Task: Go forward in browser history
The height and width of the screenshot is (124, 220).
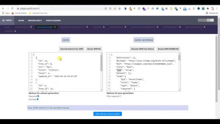Action: 8,9
